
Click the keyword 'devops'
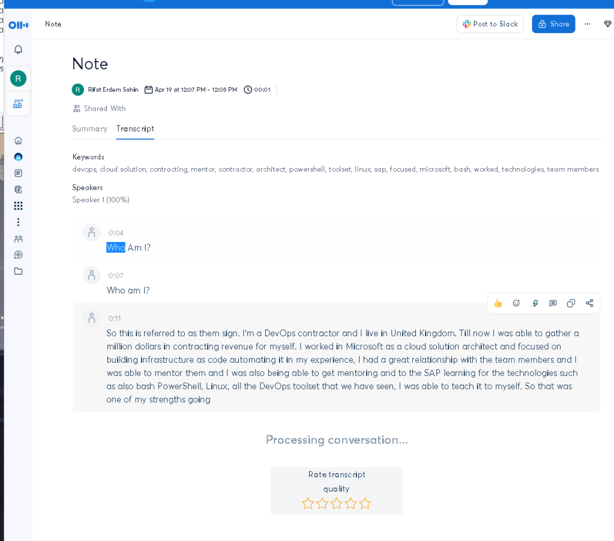[x=84, y=169]
